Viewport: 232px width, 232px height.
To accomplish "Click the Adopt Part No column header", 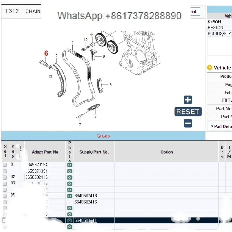I will 45,152.
